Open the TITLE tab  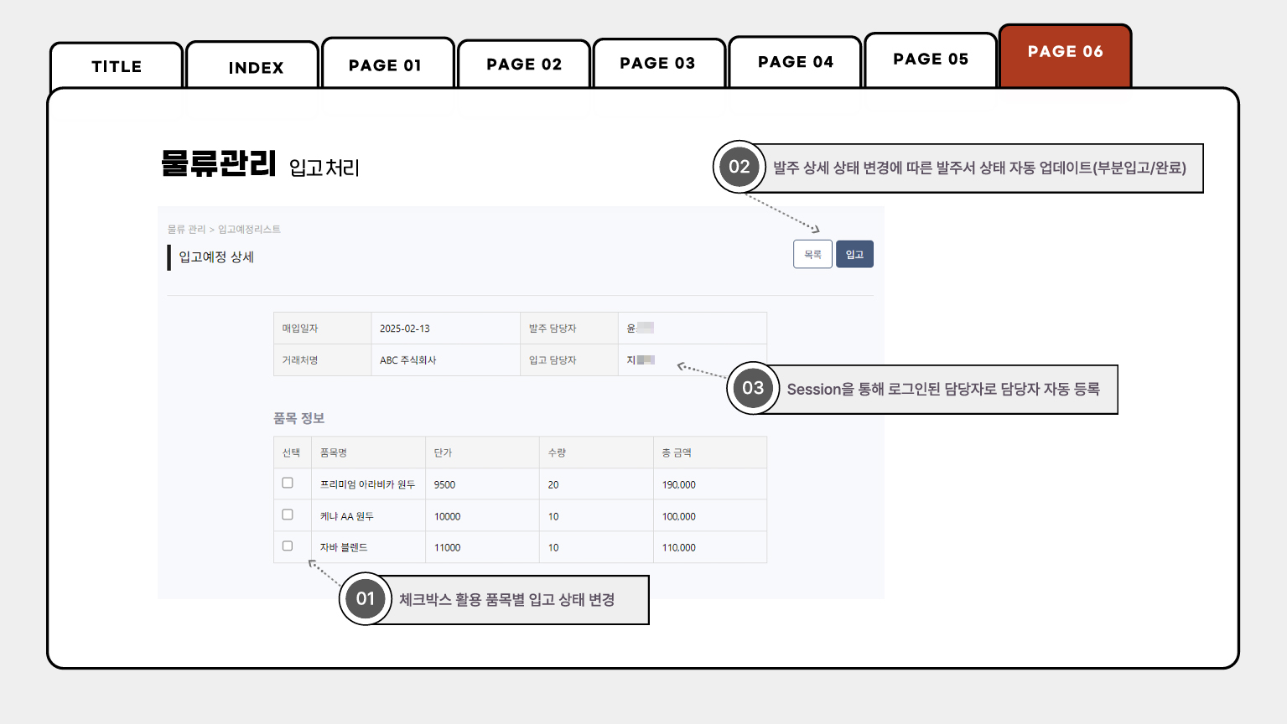pyautogui.click(x=117, y=67)
